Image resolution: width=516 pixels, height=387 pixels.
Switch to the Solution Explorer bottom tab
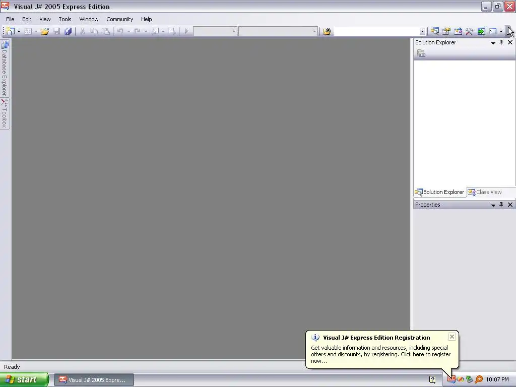(x=439, y=192)
